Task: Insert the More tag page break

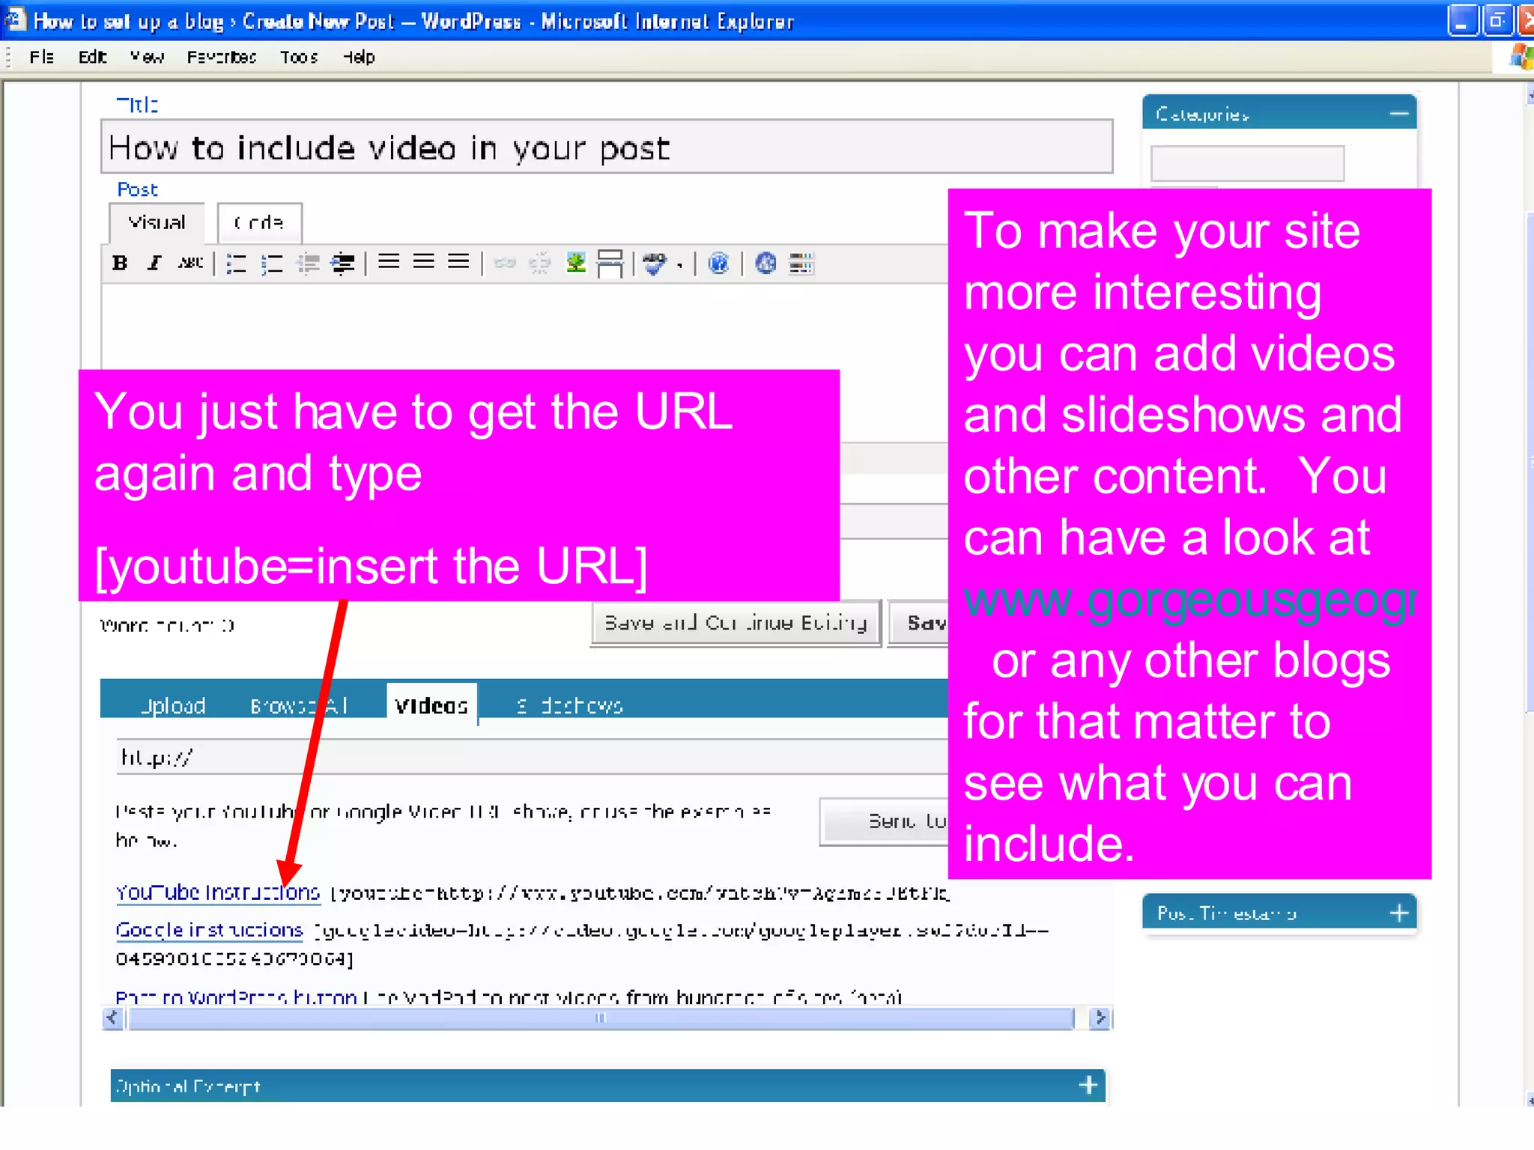Action: click(x=610, y=264)
